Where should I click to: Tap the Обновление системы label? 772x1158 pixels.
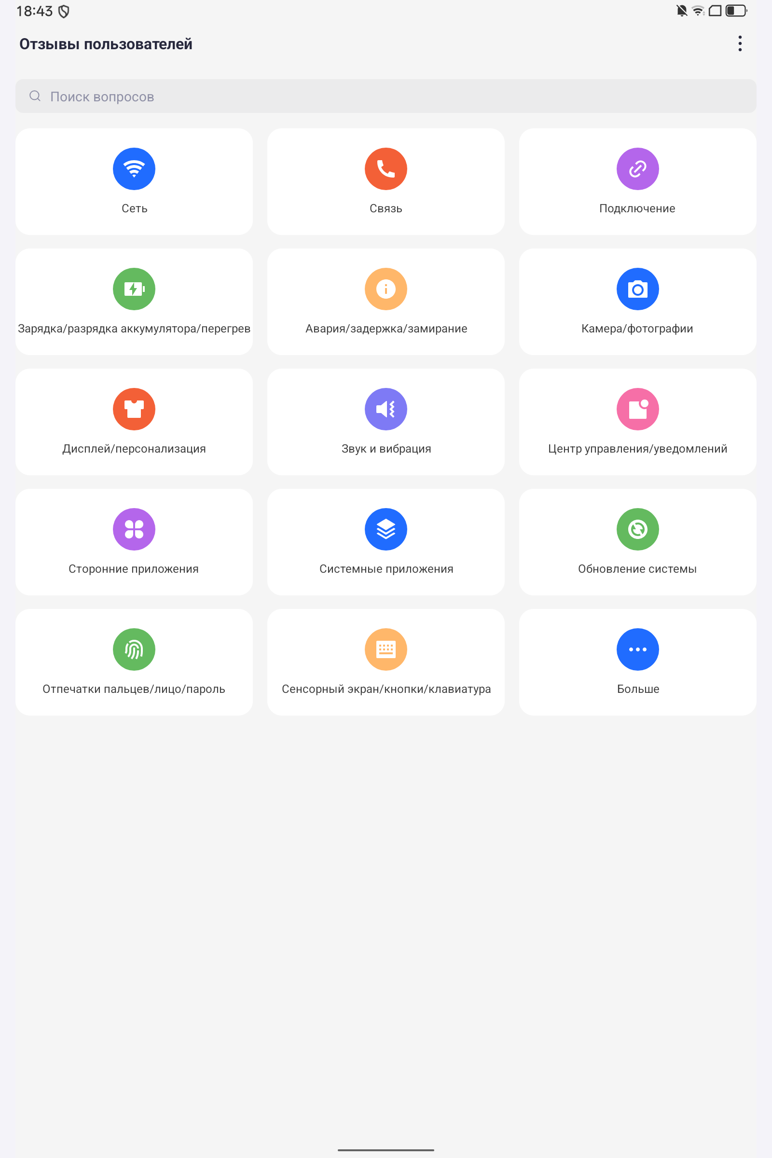point(637,569)
